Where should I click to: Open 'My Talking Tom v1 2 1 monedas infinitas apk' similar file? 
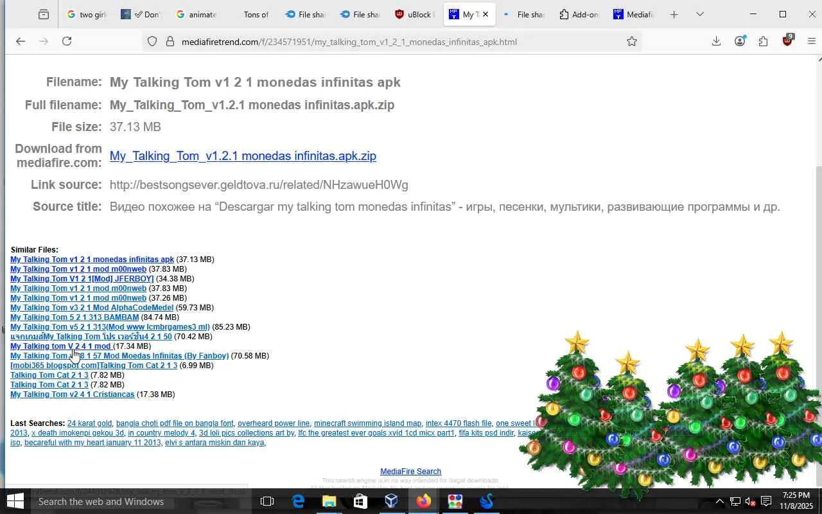[92, 260]
